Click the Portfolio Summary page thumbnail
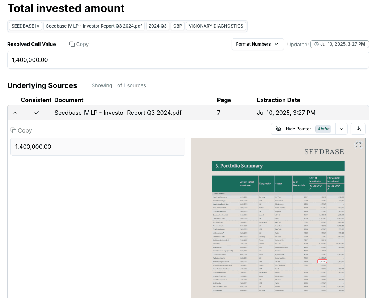This screenshot has width=373, height=298. [x=278, y=218]
